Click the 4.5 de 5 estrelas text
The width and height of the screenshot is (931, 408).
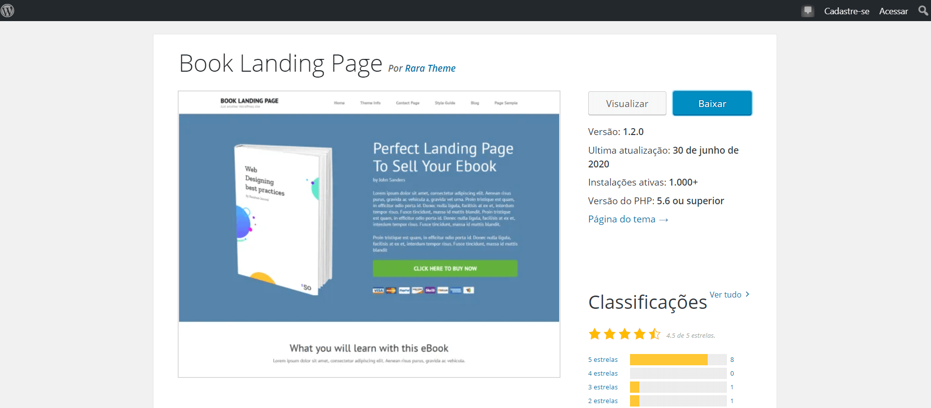(691, 336)
